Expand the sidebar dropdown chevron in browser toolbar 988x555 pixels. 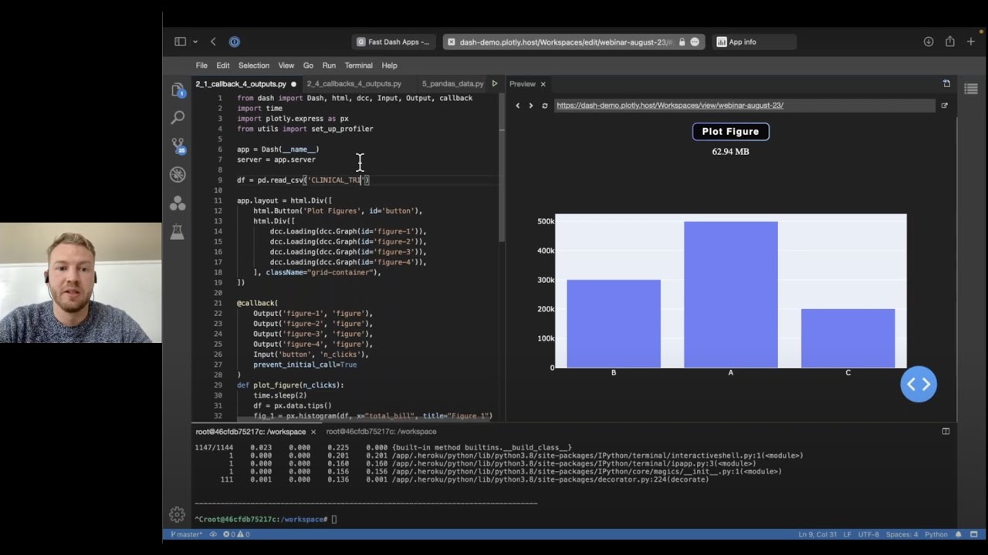195,42
